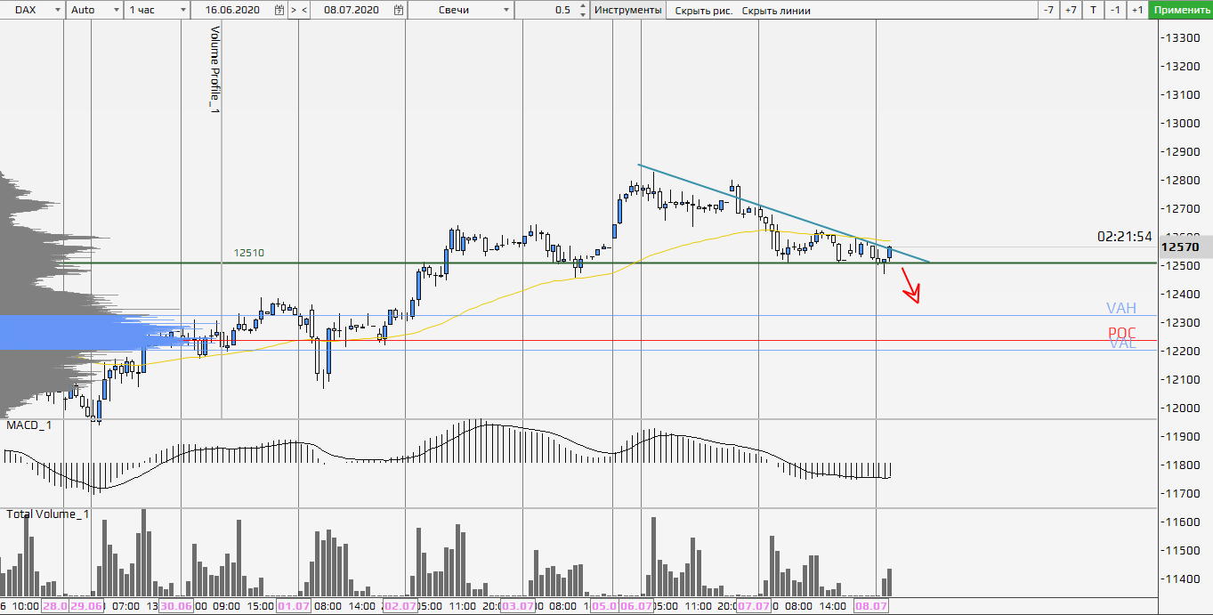Expand the DAX instrument dropdown
This screenshot has width=1213, height=615.
pos(58,10)
